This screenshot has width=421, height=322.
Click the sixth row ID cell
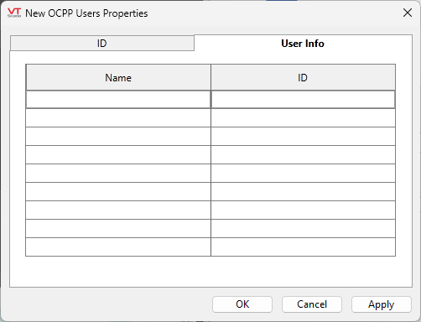[x=303, y=192]
